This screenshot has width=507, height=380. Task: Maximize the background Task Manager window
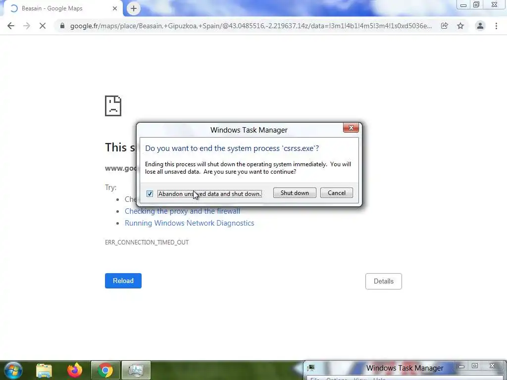(475, 366)
